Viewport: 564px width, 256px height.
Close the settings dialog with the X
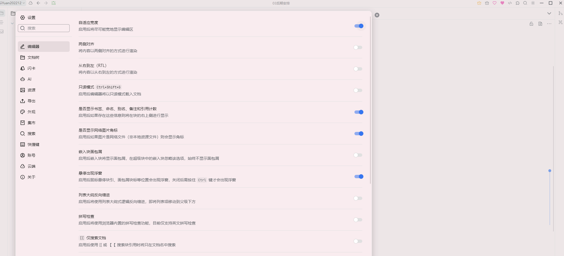[377, 15]
